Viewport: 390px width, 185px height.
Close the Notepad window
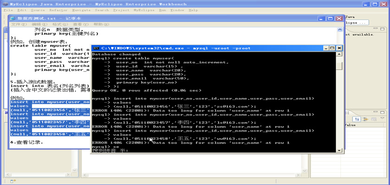(339, 18)
